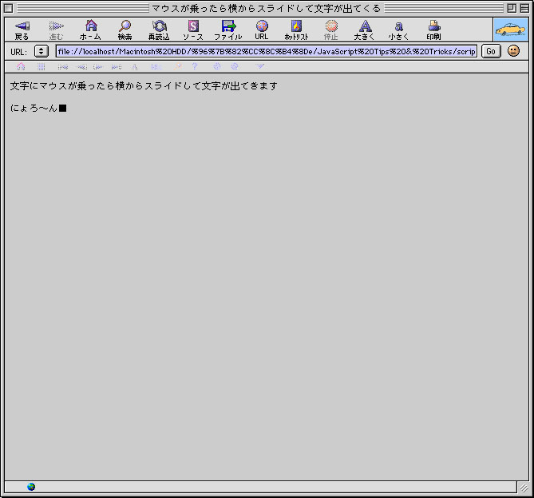Click the previous-page arrow in link toolbar
The image size is (534, 498).
pyautogui.click(x=82, y=67)
